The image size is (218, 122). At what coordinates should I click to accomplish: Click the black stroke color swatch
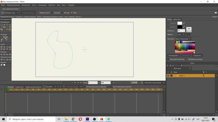point(180,27)
